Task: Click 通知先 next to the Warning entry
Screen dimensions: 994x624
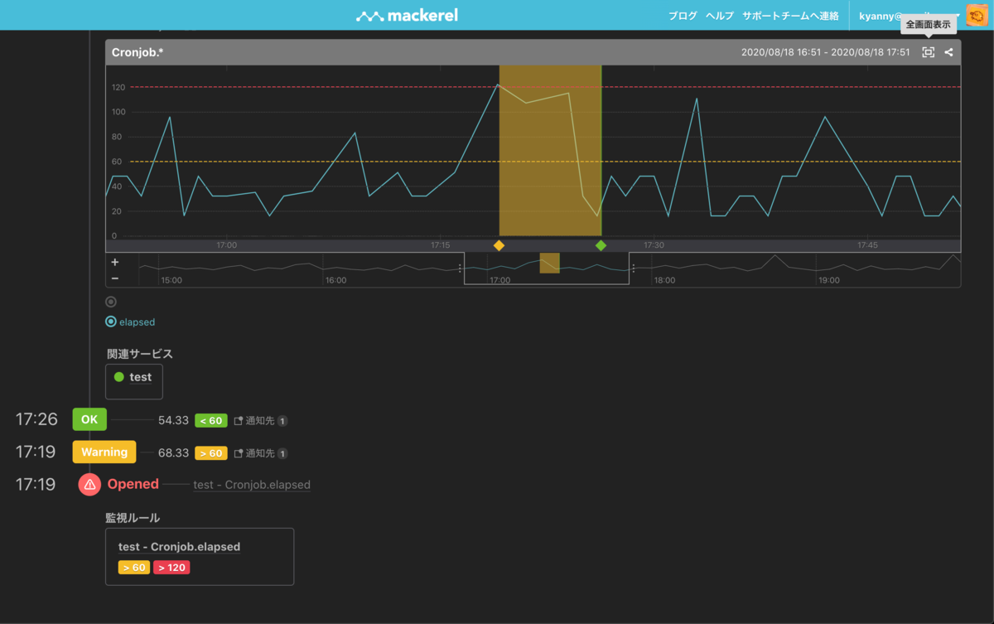Action: (260, 453)
